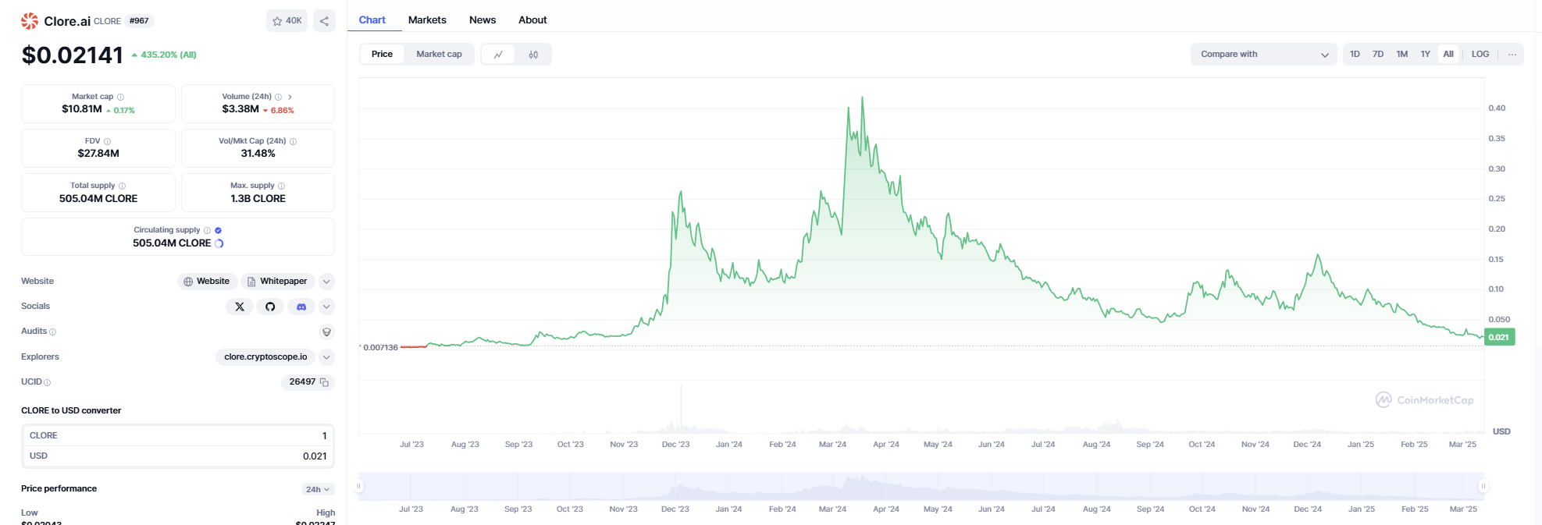1542x525 pixels.
Task: Switch to line chart view icon
Action: pos(498,55)
